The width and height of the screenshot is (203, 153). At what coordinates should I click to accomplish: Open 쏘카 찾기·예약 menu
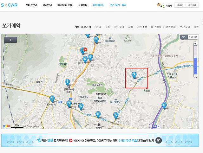(x=118, y=5)
